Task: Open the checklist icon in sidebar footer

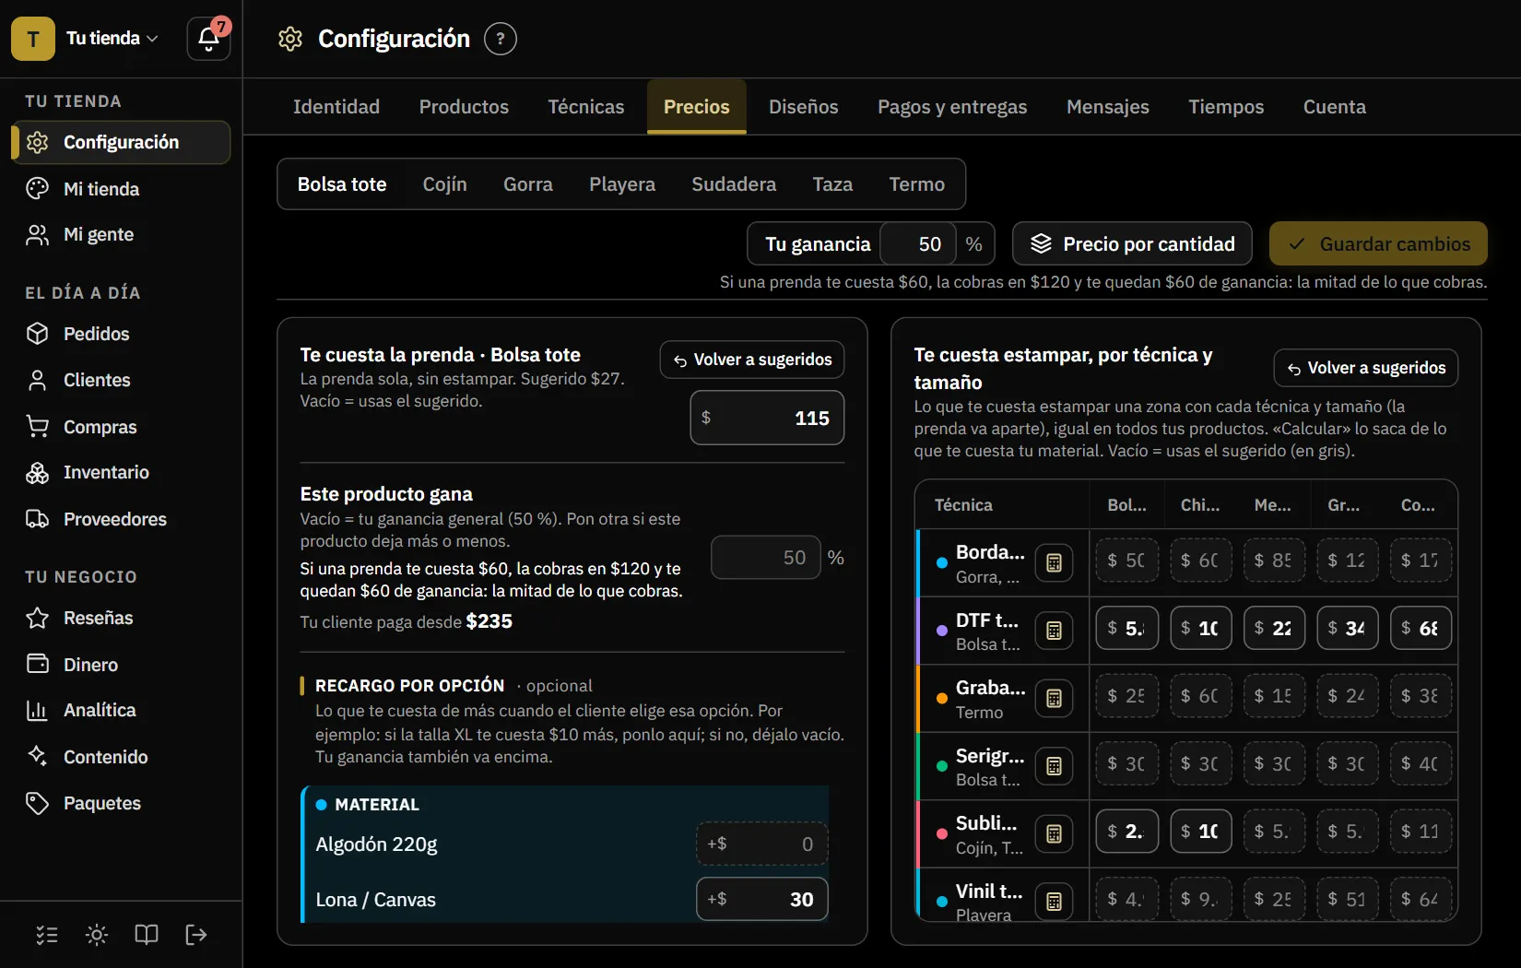Action: click(47, 935)
